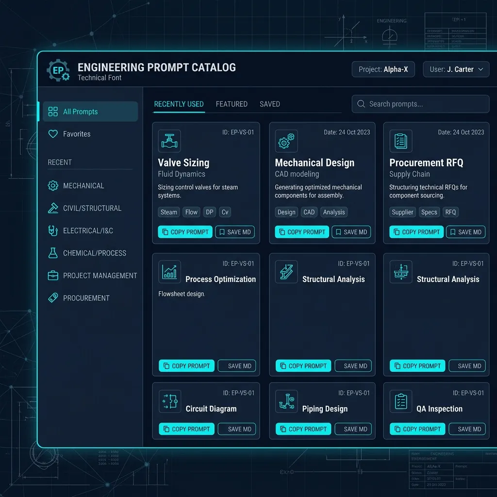Save MD for QA Inspection

[x=467, y=429]
